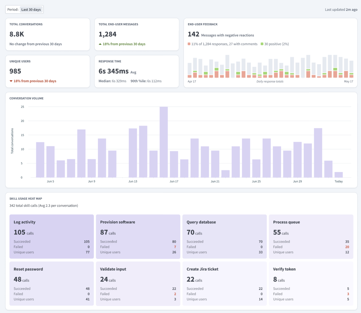Click the bar above the Jun 21 label
361x313 pixels.
click(x=215, y=164)
